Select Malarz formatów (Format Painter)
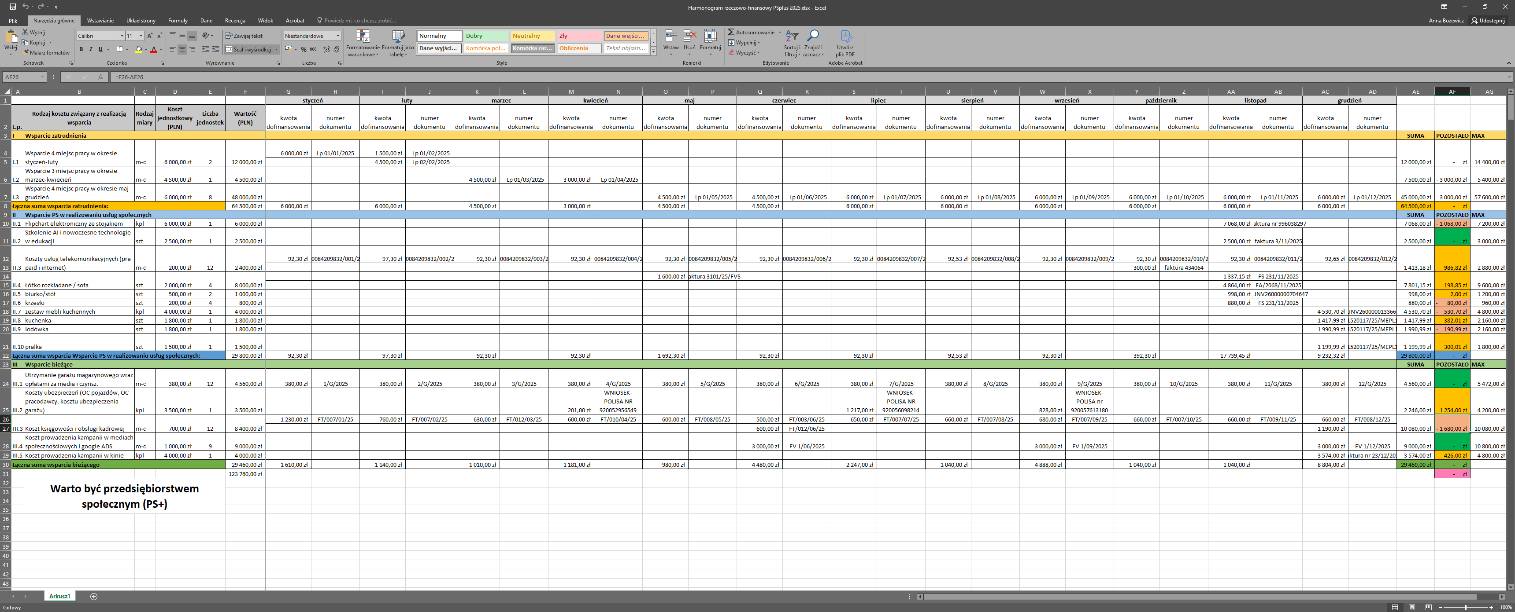Viewport: 1515px width, 612px height. point(46,52)
